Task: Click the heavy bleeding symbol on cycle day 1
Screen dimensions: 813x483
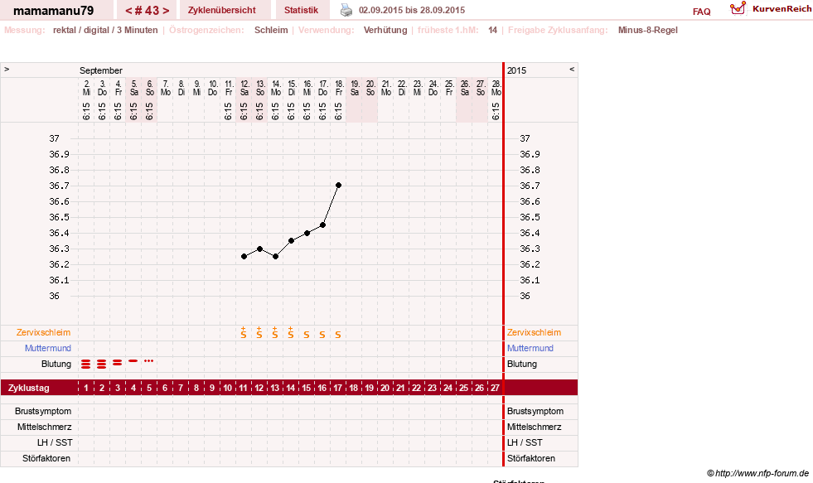Action: click(85, 365)
